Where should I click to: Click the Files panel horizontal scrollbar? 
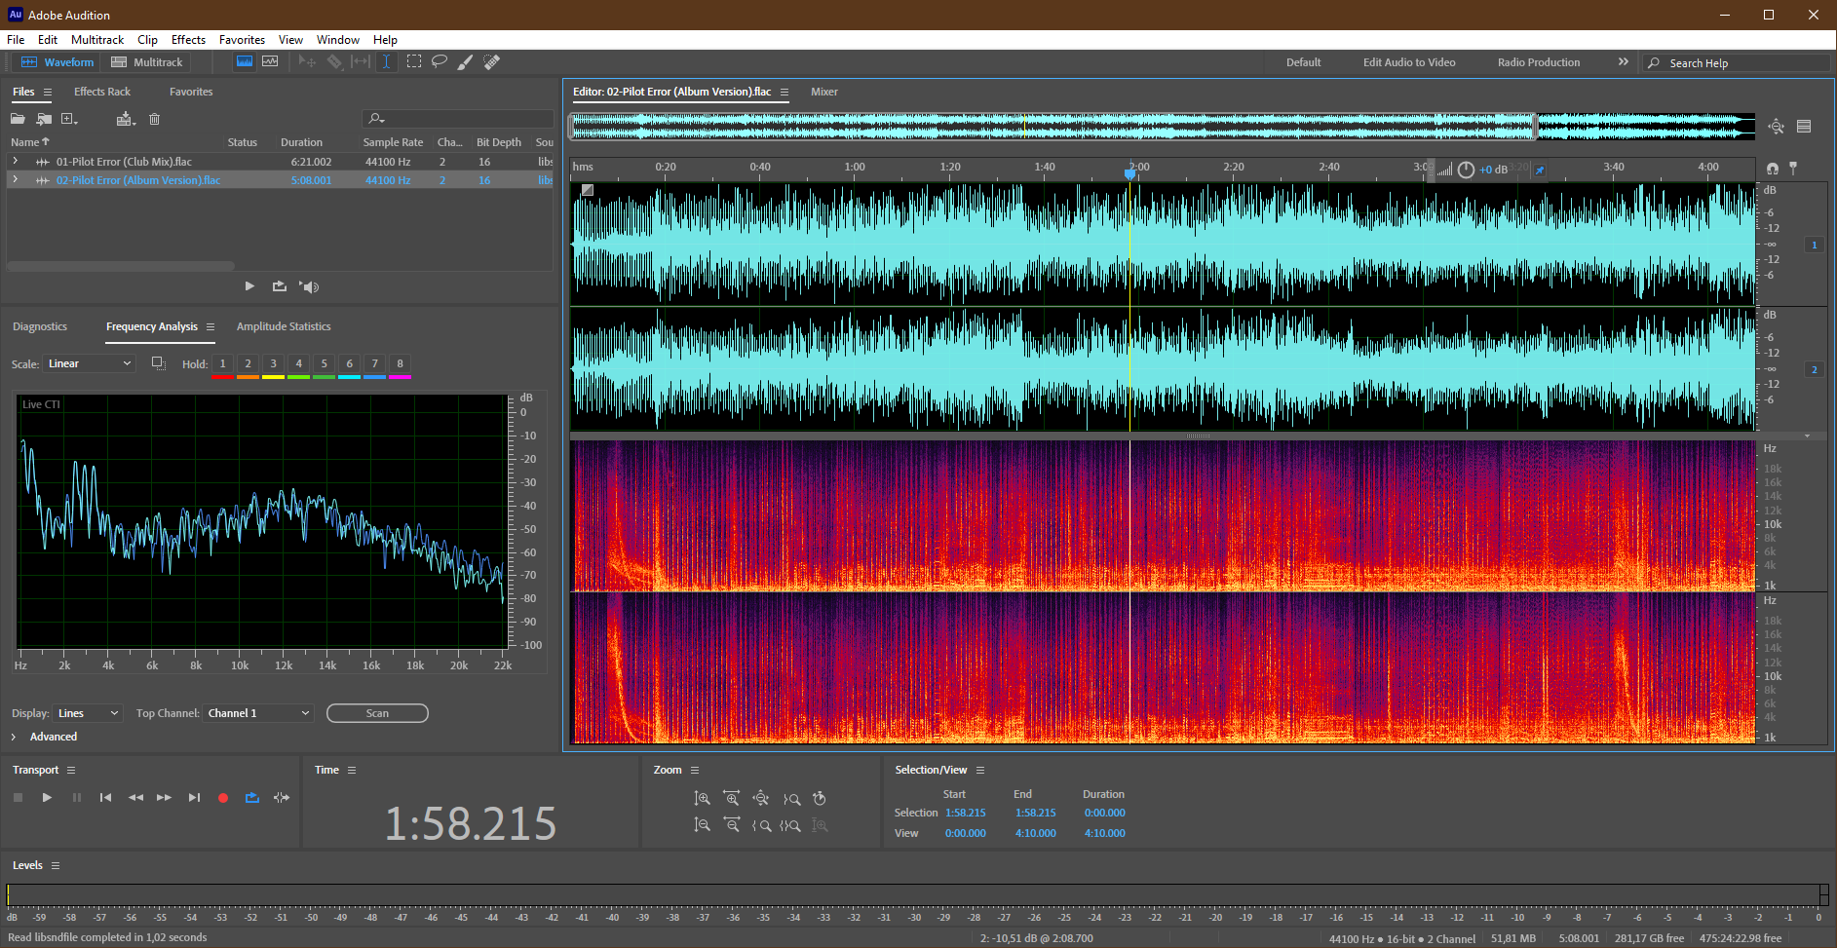(x=121, y=266)
